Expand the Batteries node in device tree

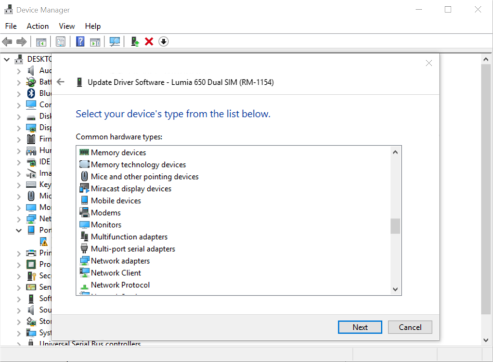(x=19, y=82)
